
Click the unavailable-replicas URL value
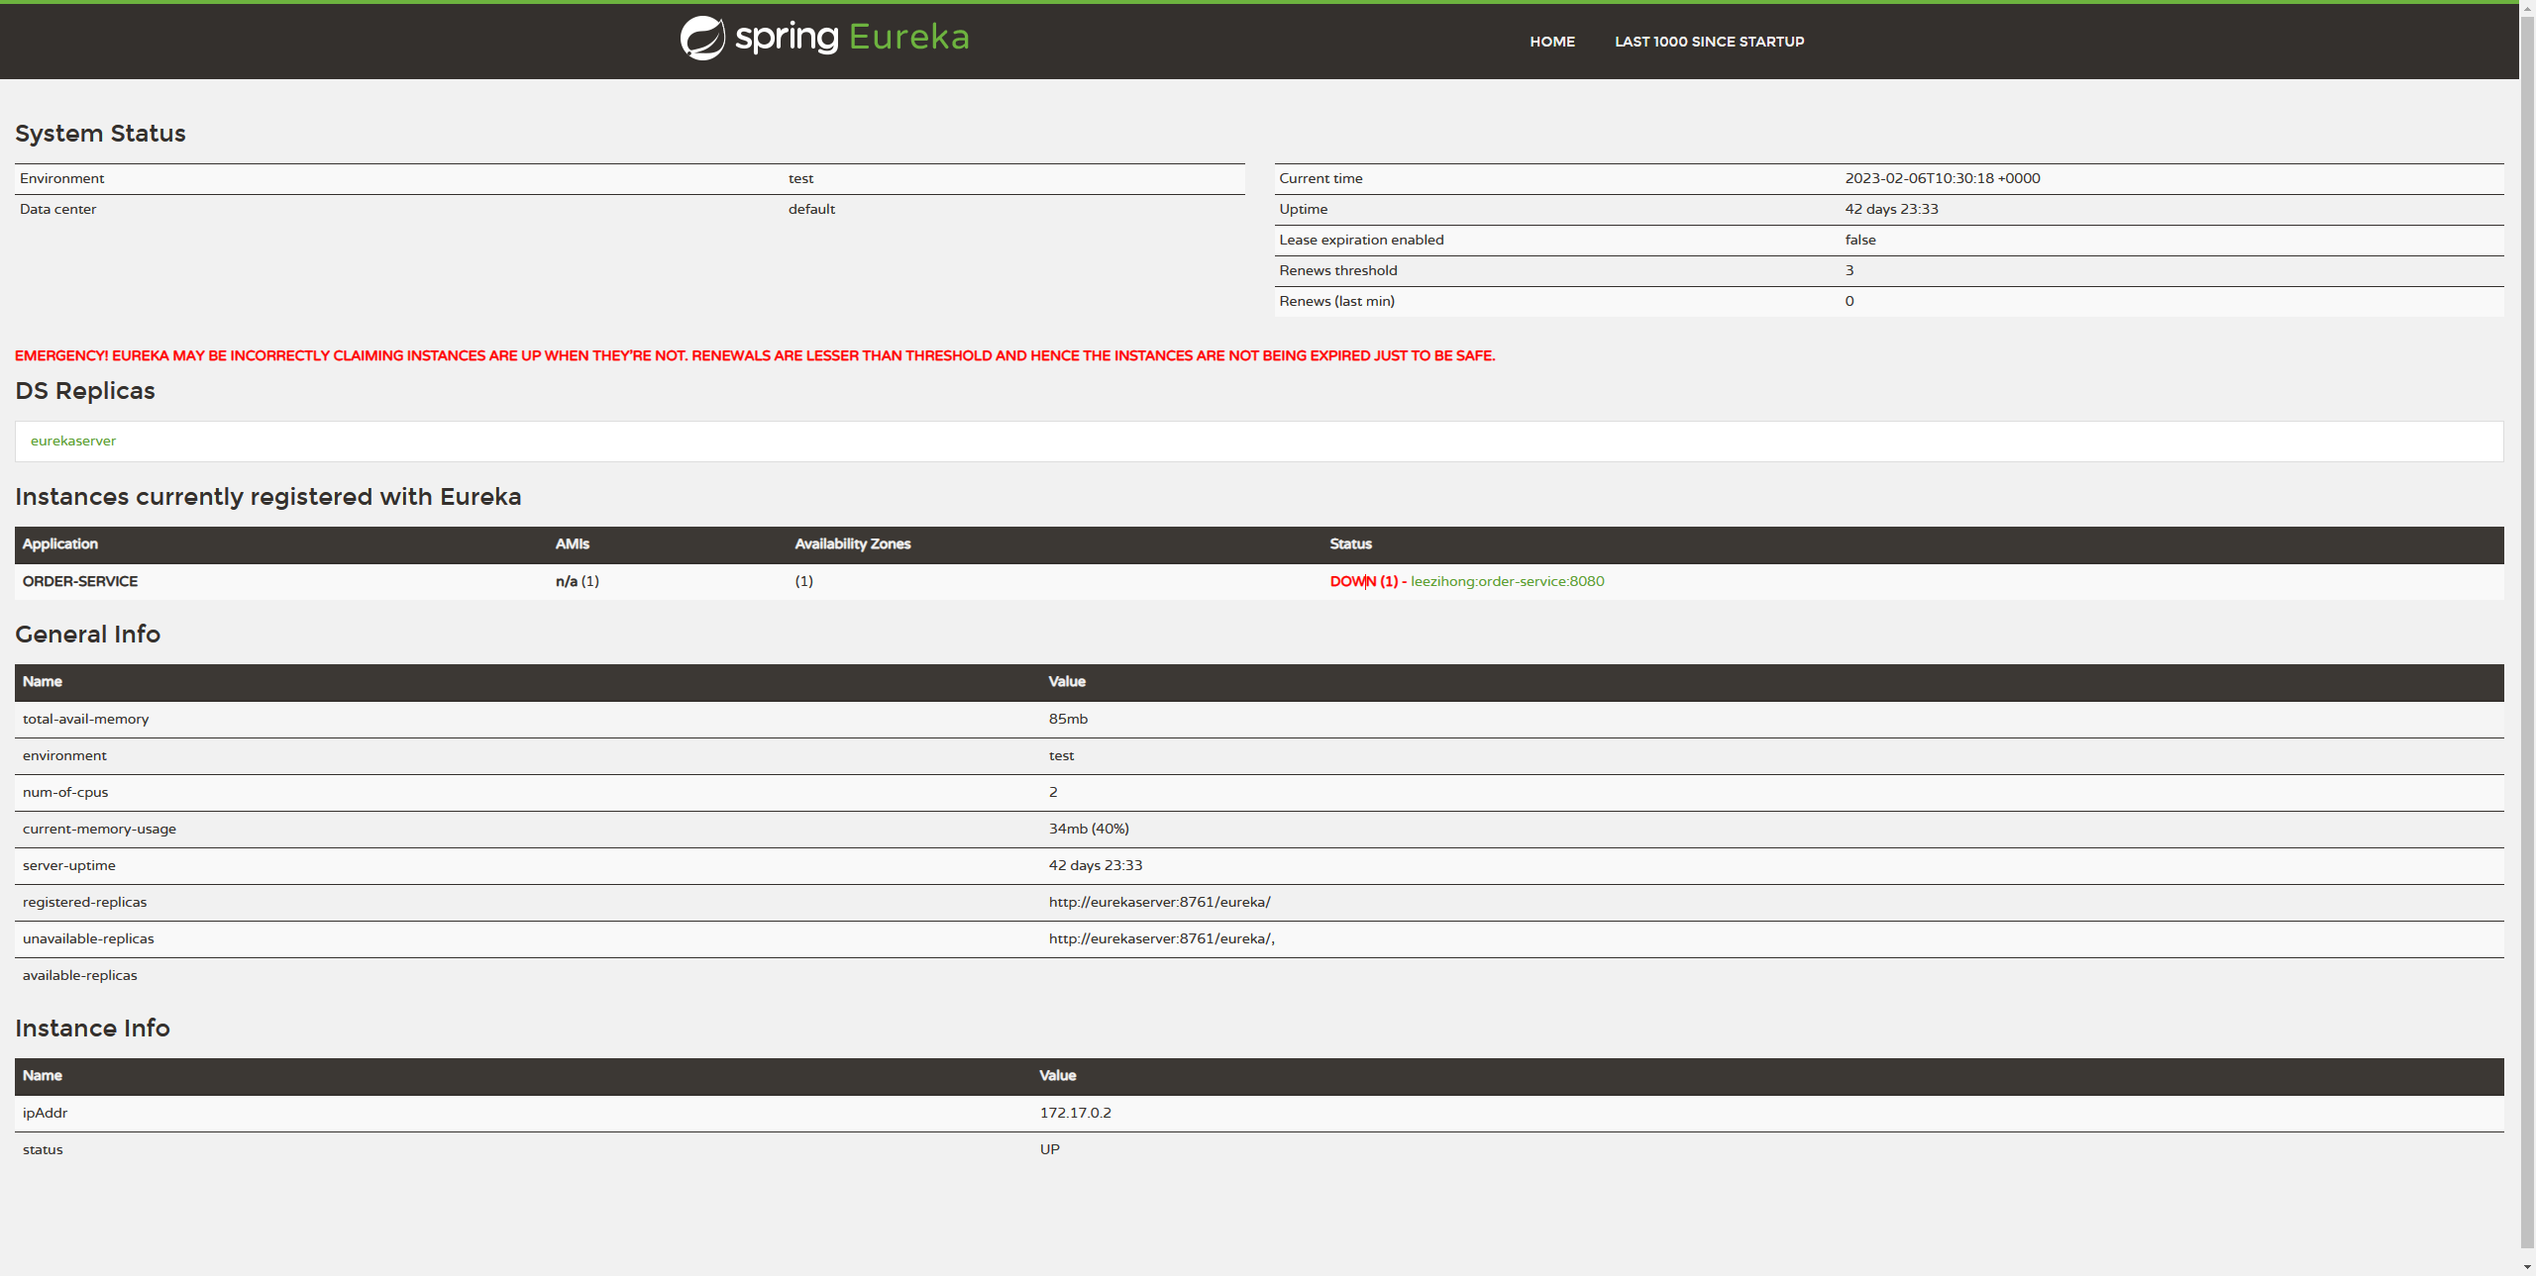(x=1161, y=939)
